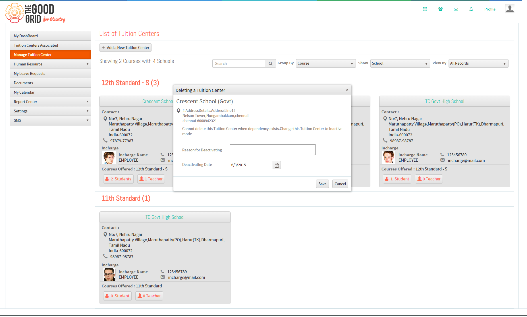This screenshot has height=317, width=527.
Task: Open the mail envelope icon
Action: [456, 9]
